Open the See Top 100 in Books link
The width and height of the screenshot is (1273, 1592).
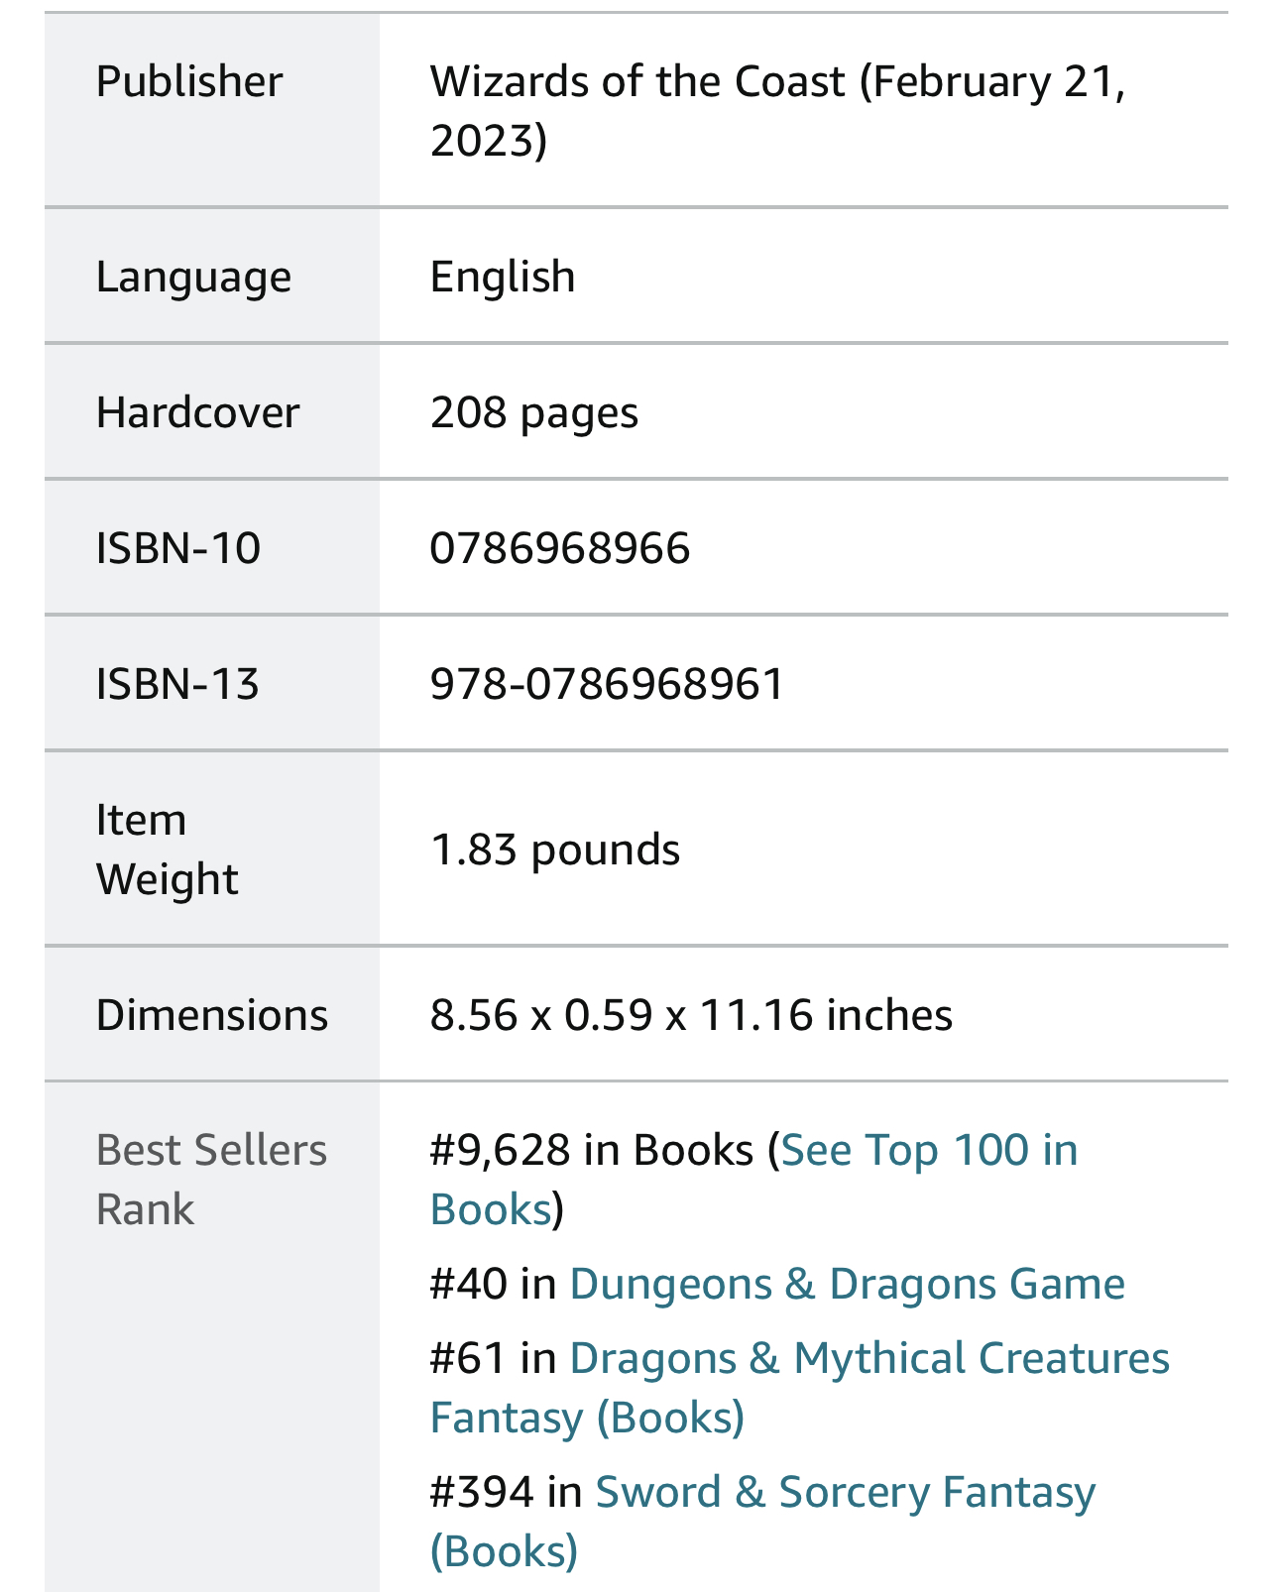click(x=929, y=1151)
